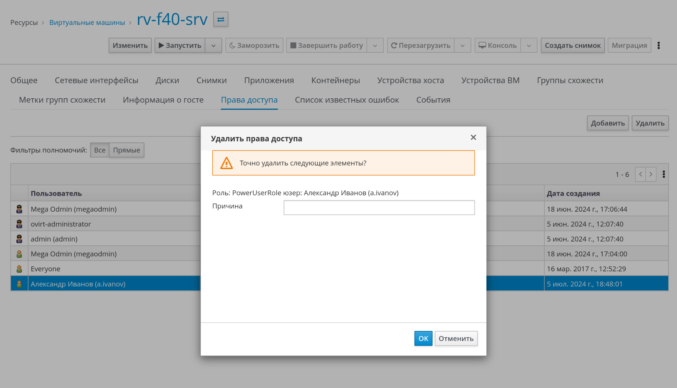Expand the Завершить работу dropdown arrow
This screenshot has height=388, width=677.
coord(375,46)
